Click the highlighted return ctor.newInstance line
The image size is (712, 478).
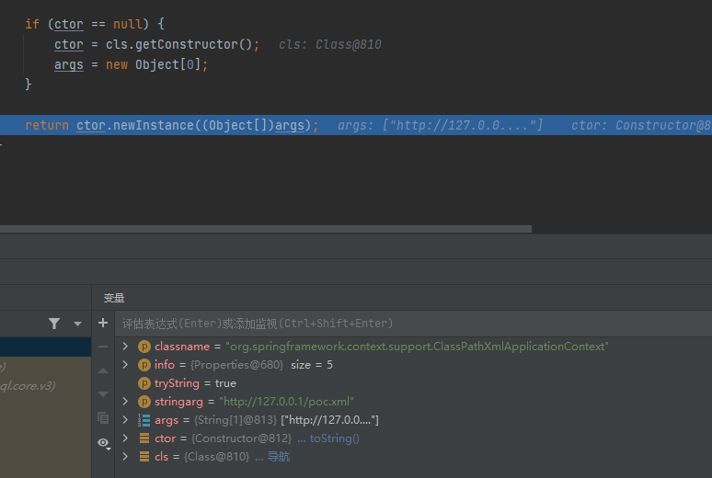356,125
